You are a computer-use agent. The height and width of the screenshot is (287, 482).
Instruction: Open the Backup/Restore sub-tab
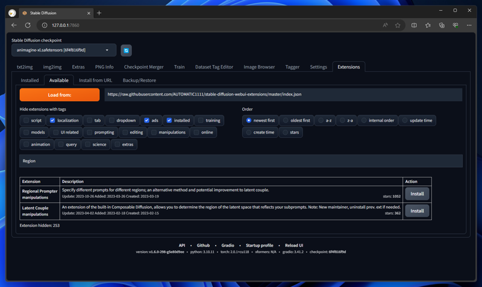tap(139, 81)
